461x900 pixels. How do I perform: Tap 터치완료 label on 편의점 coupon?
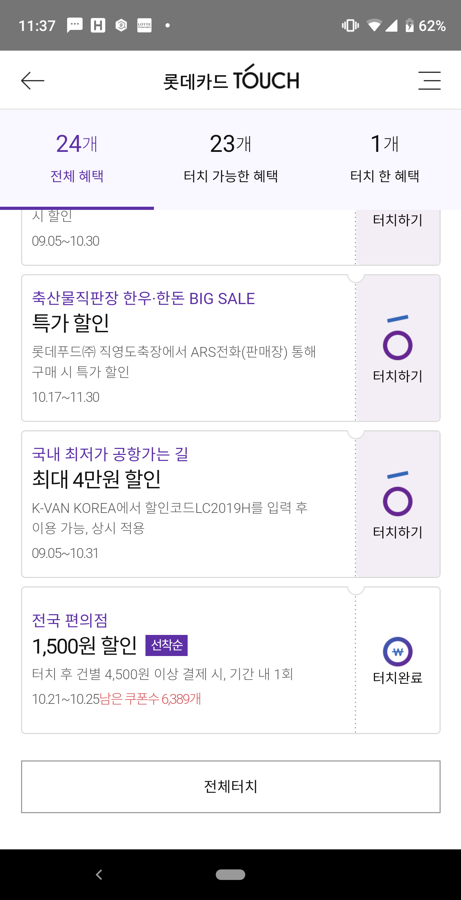point(397,677)
